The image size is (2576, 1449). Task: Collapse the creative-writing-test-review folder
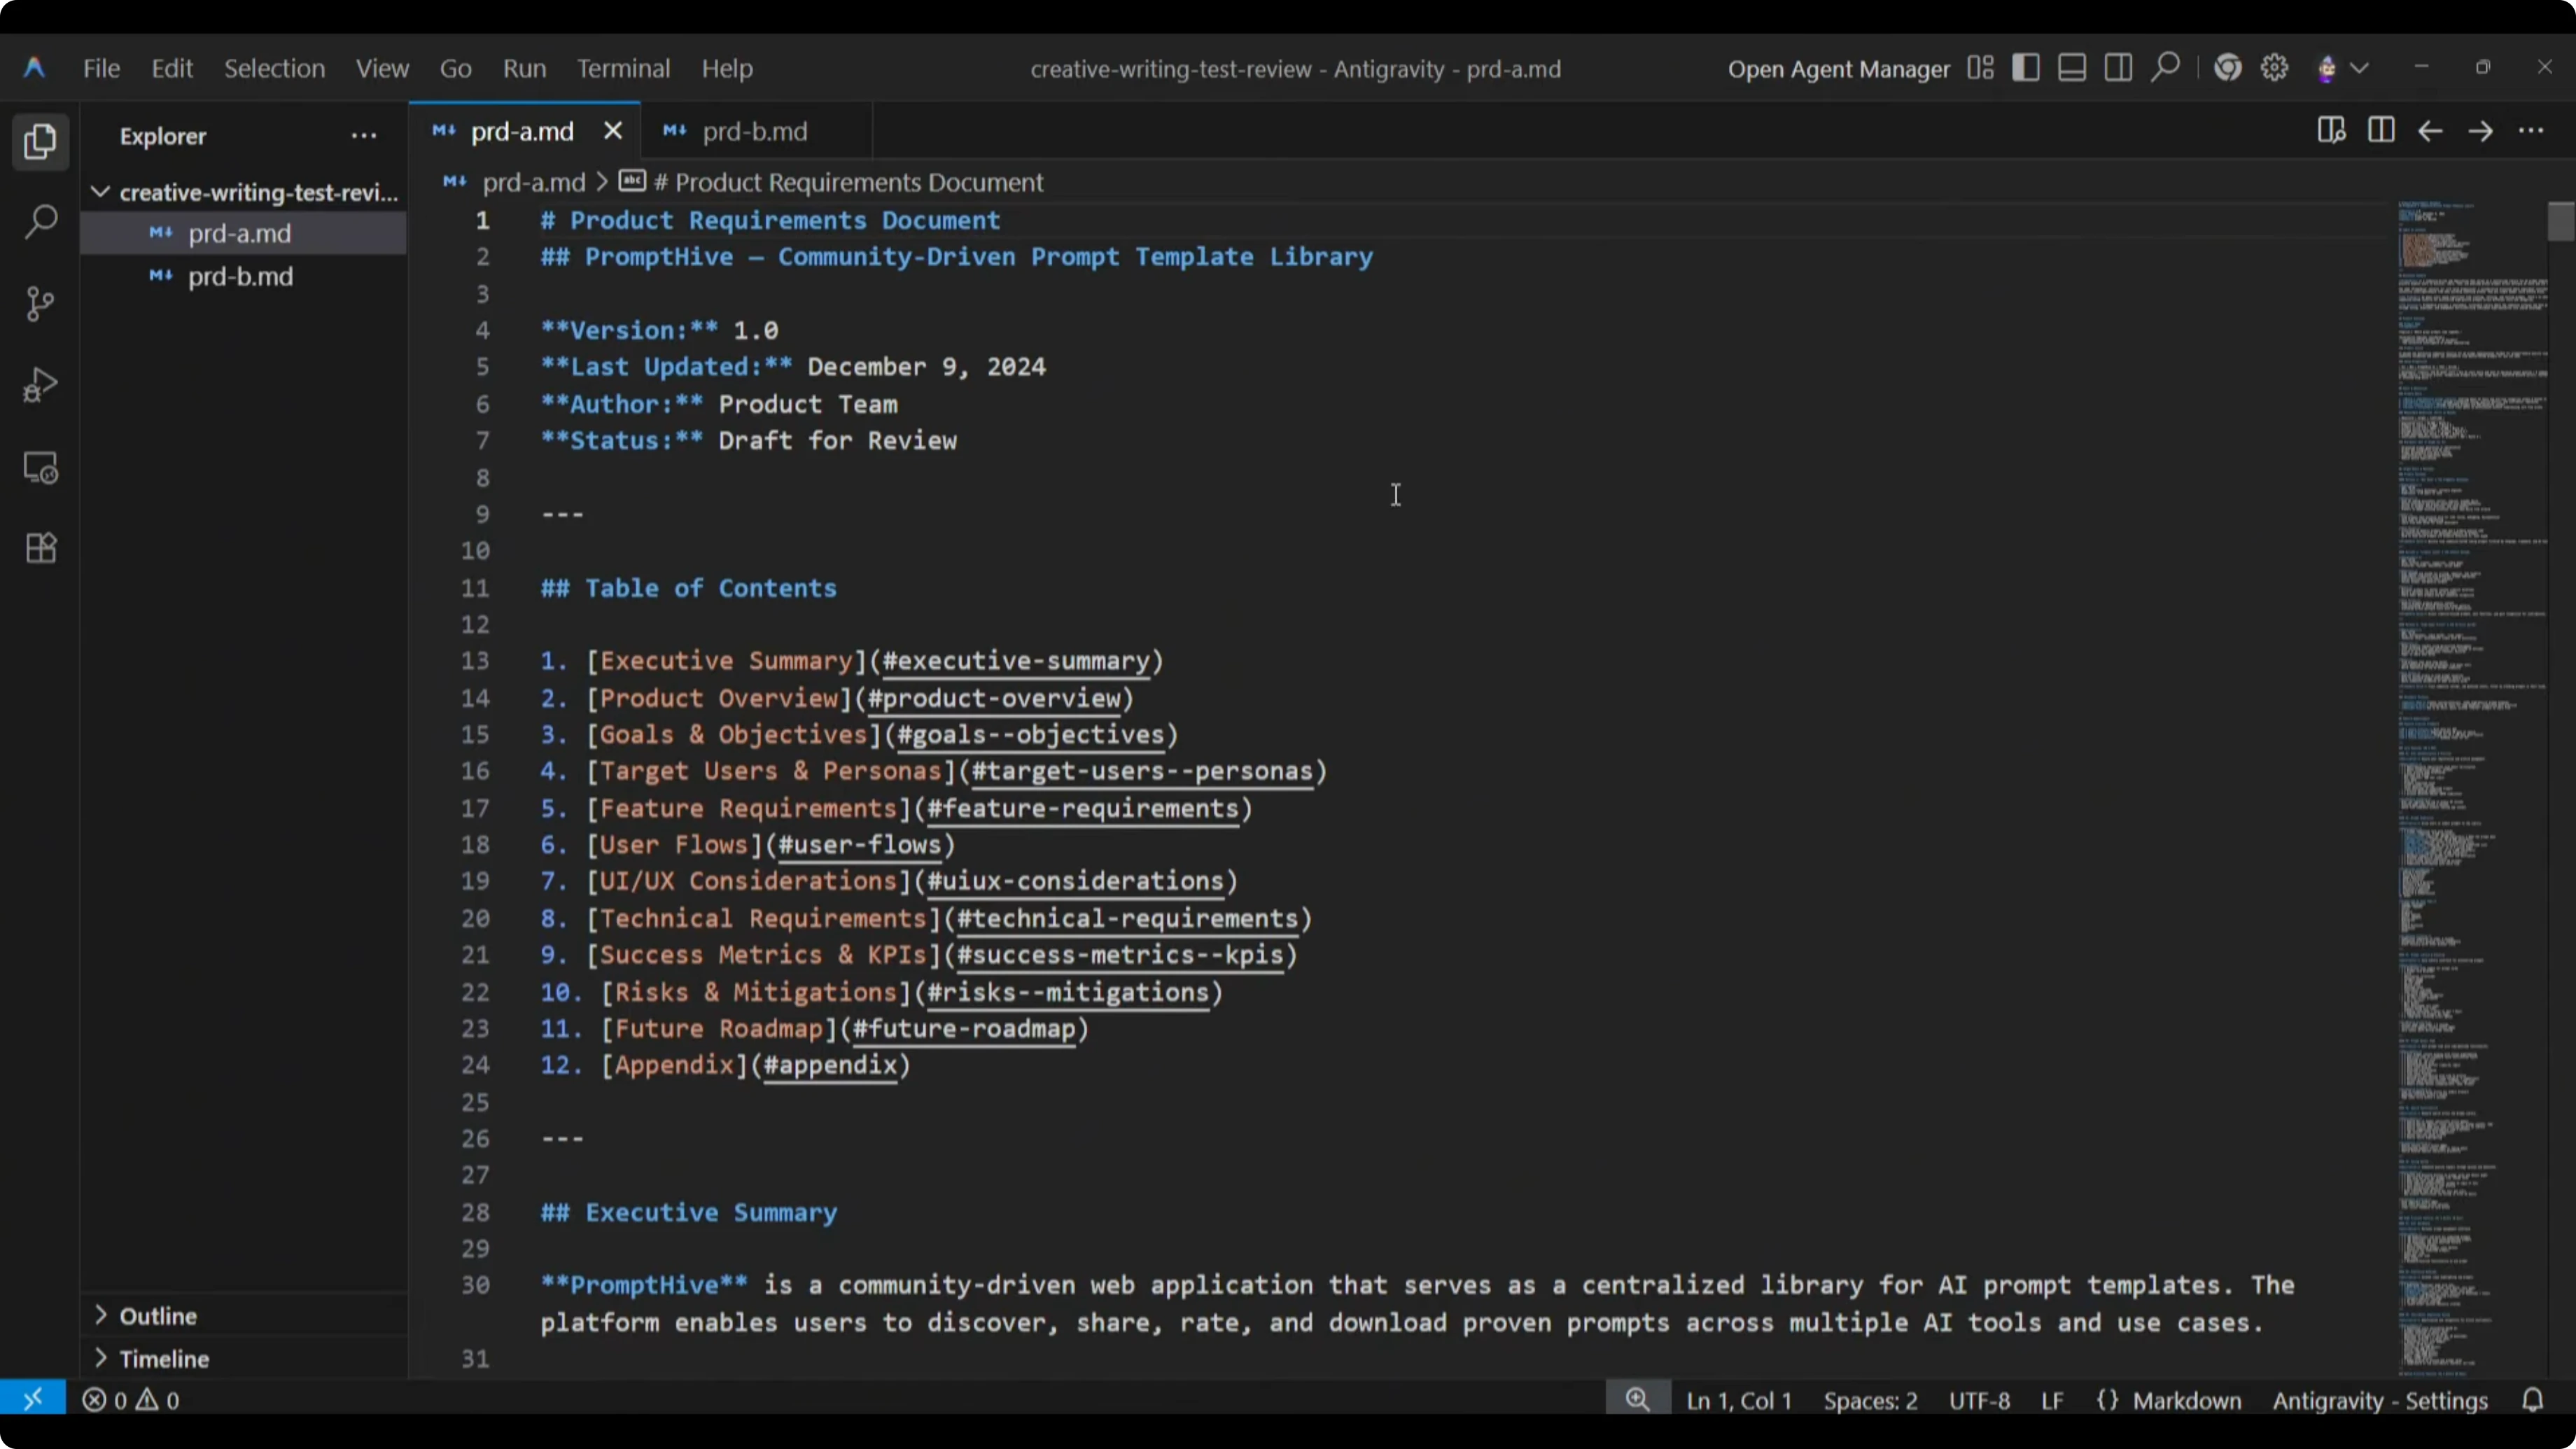click(x=100, y=192)
